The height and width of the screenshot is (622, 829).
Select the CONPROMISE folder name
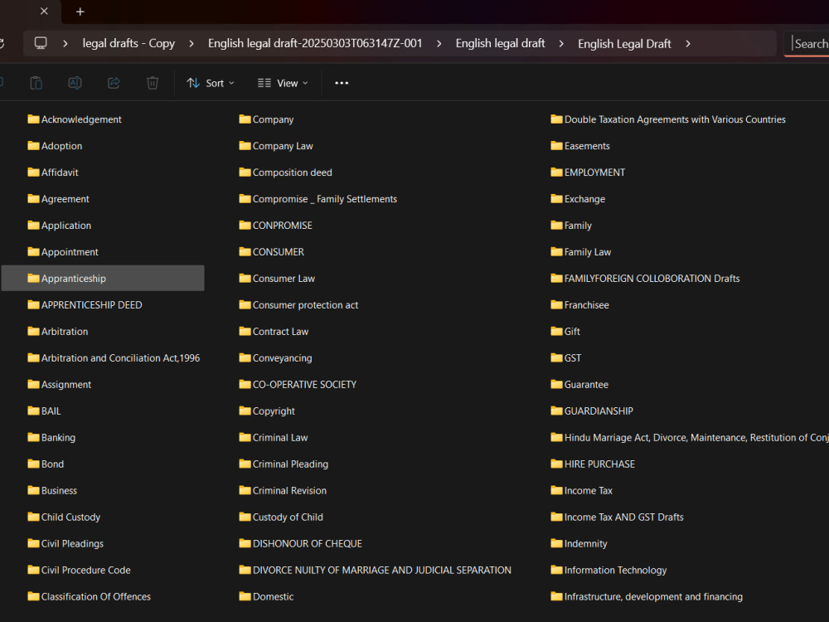point(283,226)
